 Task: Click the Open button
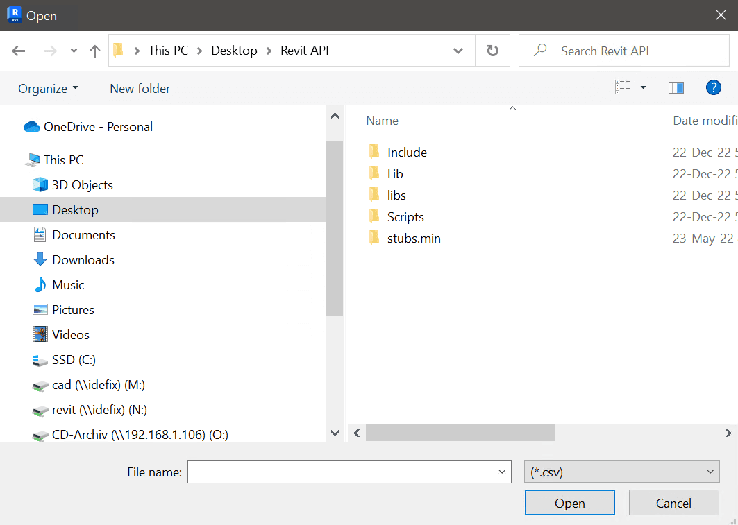[569, 503]
